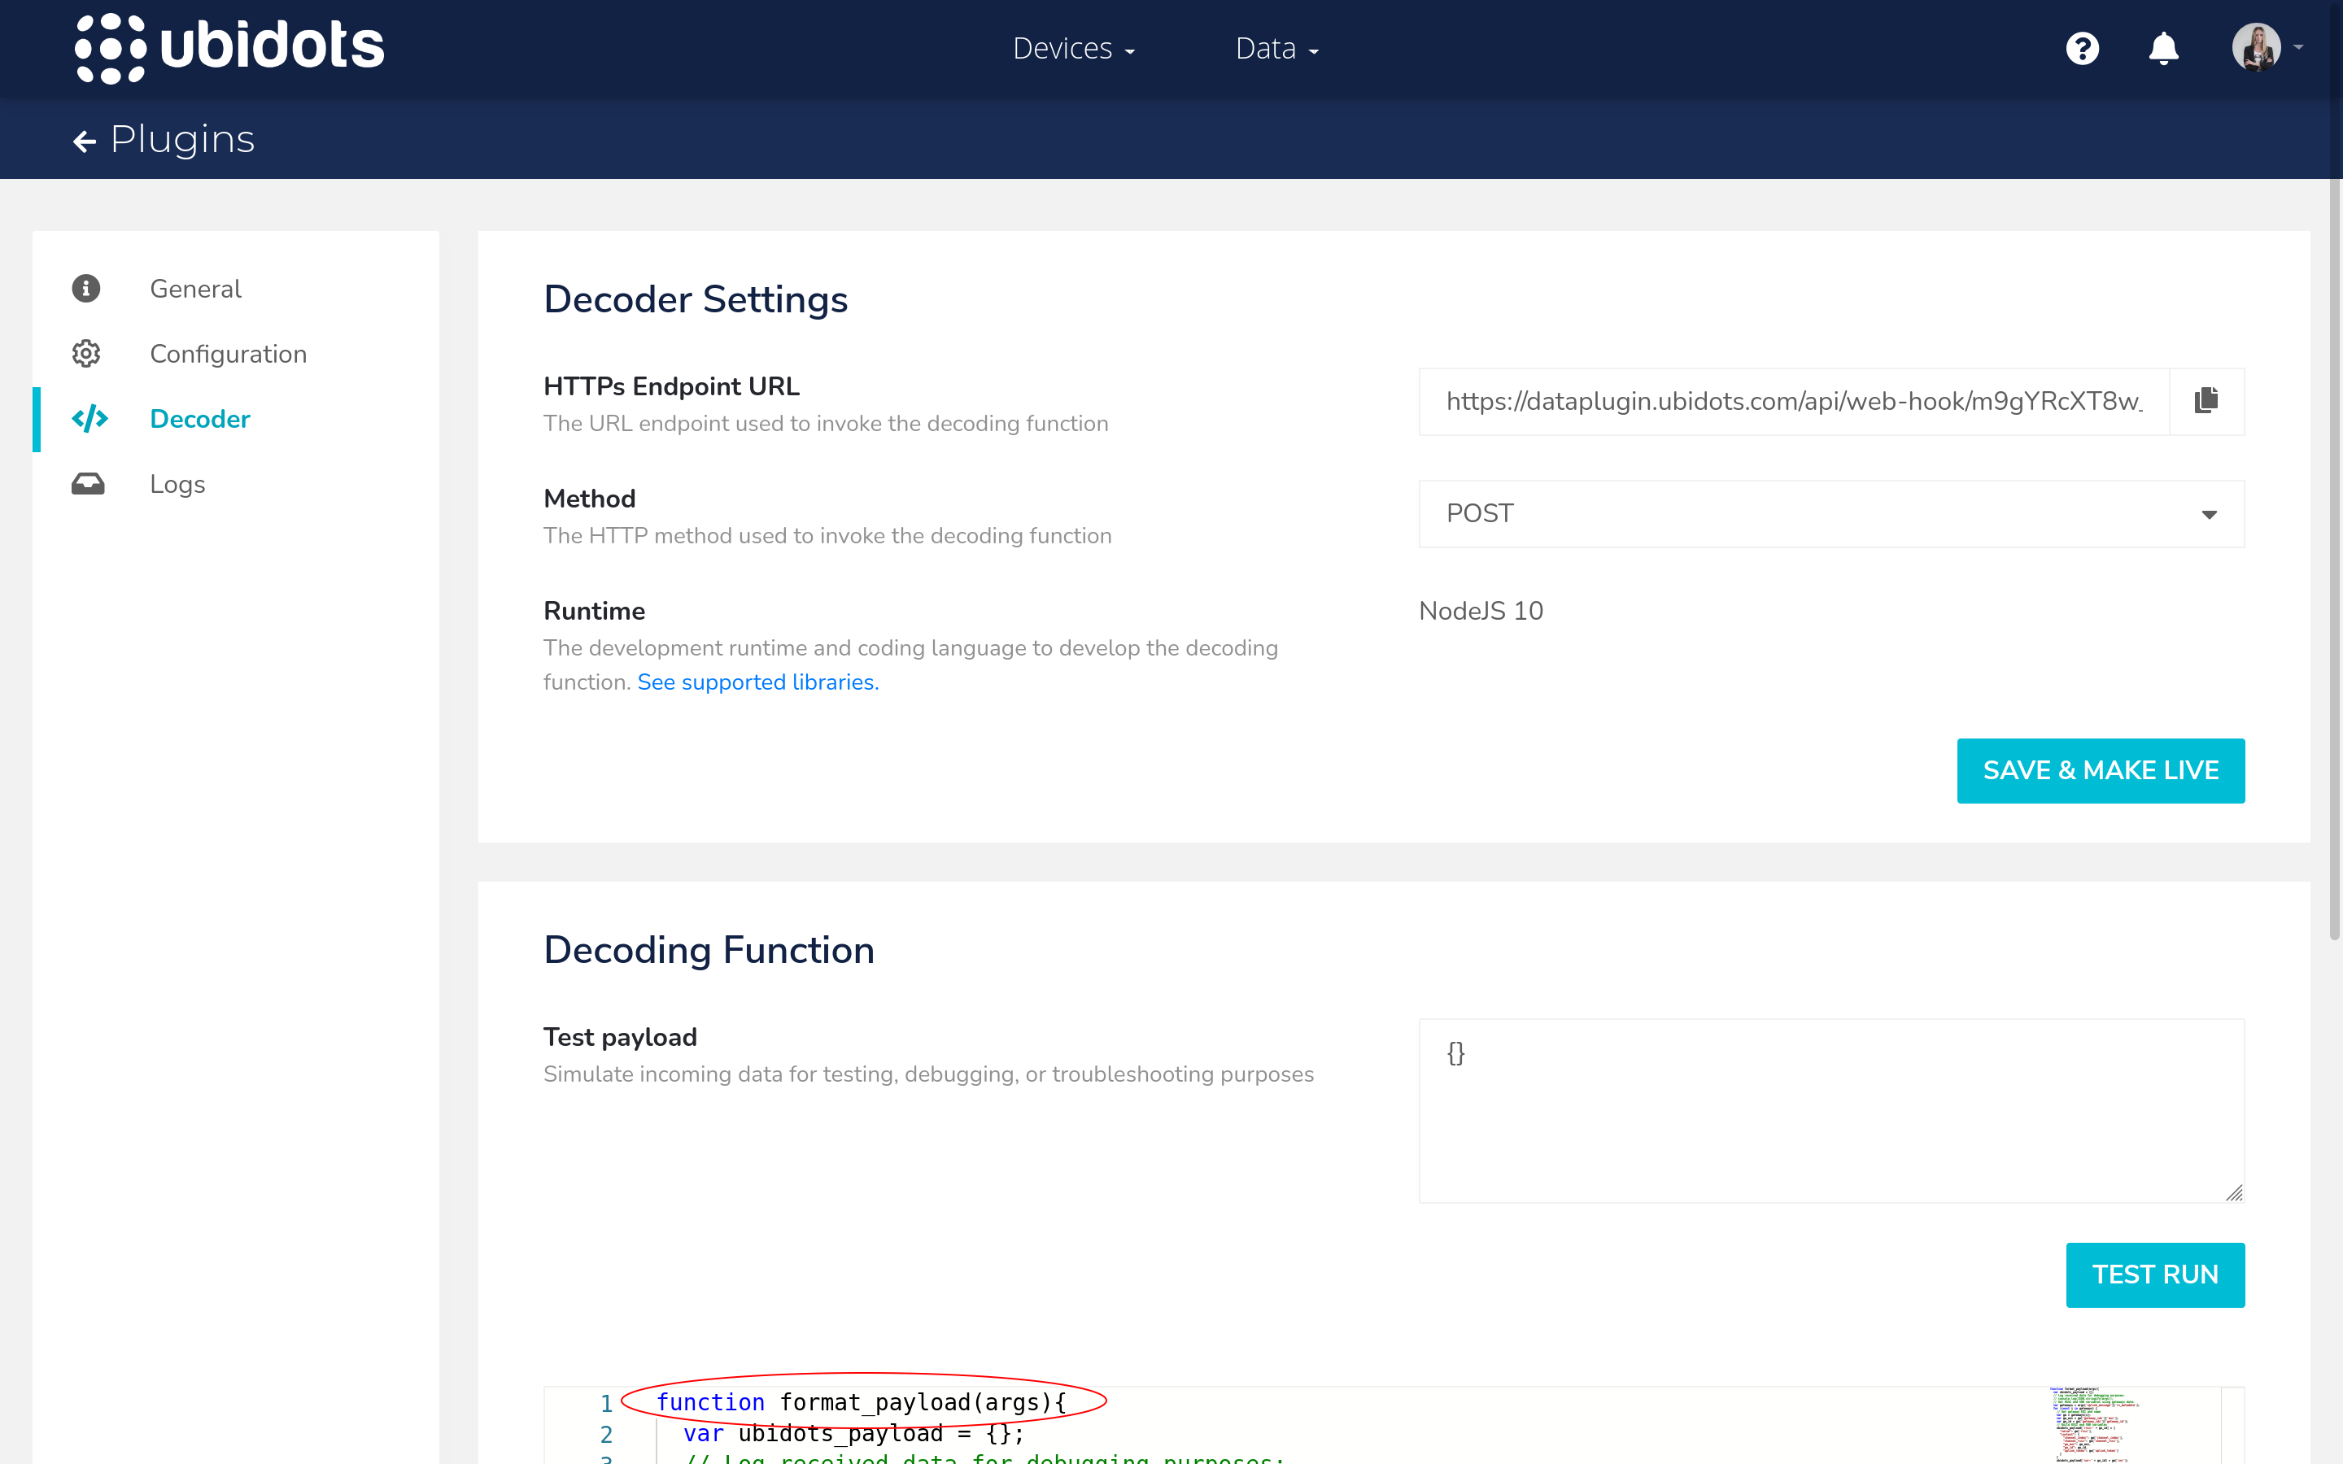2343x1464 pixels.
Task: Open the Devices dropdown
Action: point(1073,47)
